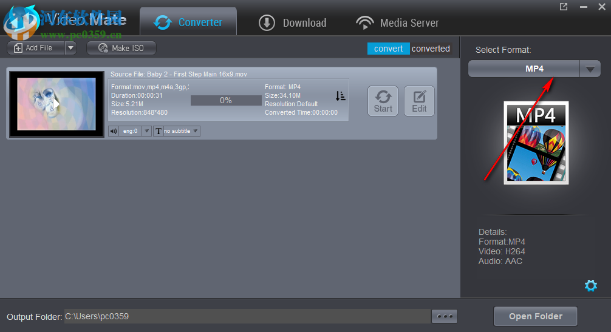The image size is (611, 332).
Task: Close the Video Mate window
Action: (x=602, y=7)
